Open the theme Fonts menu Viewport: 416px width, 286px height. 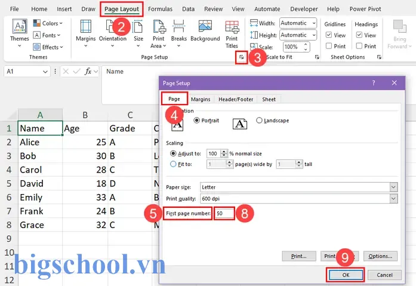point(47,35)
